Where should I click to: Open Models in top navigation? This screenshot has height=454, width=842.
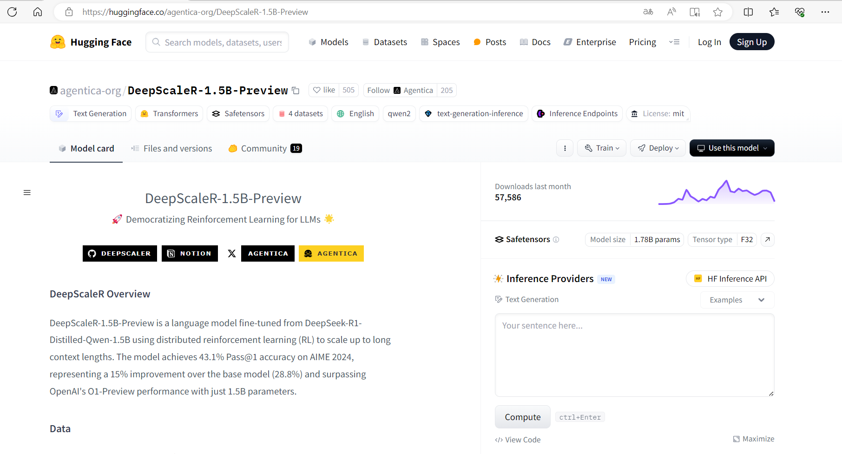coord(328,42)
